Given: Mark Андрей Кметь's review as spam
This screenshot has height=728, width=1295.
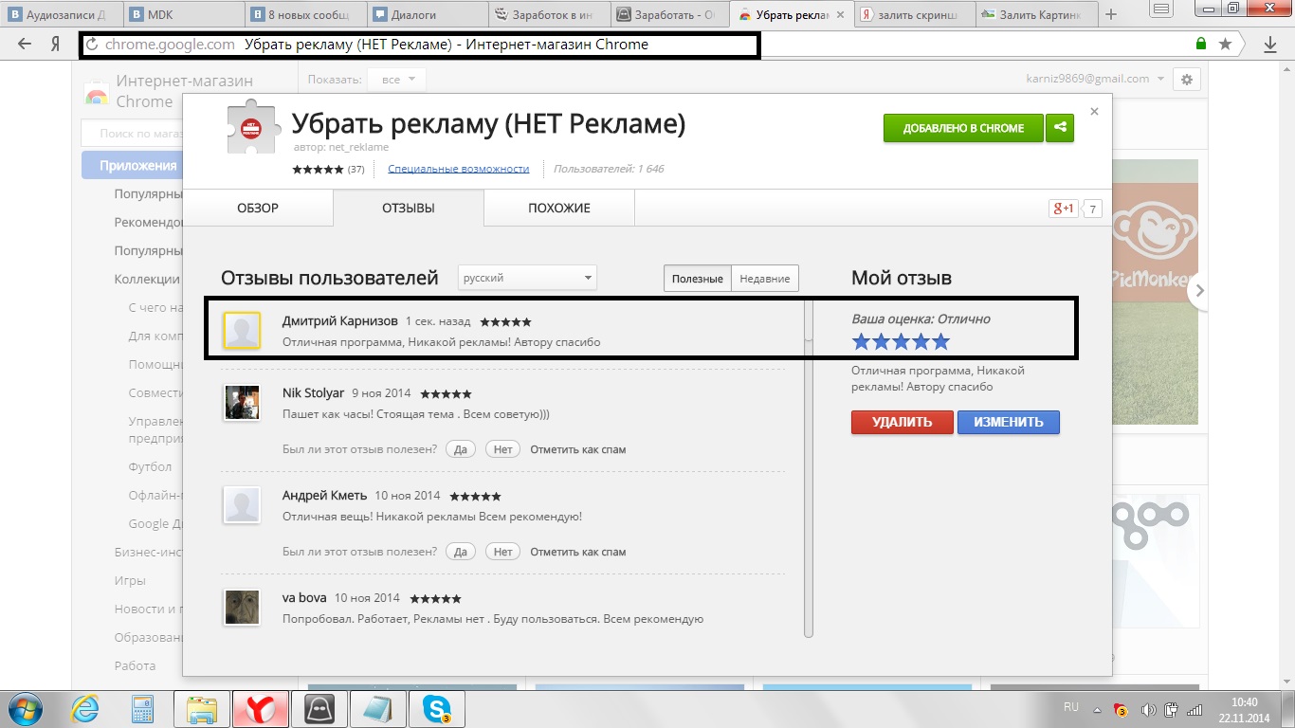Looking at the screenshot, I should (x=577, y=552).
